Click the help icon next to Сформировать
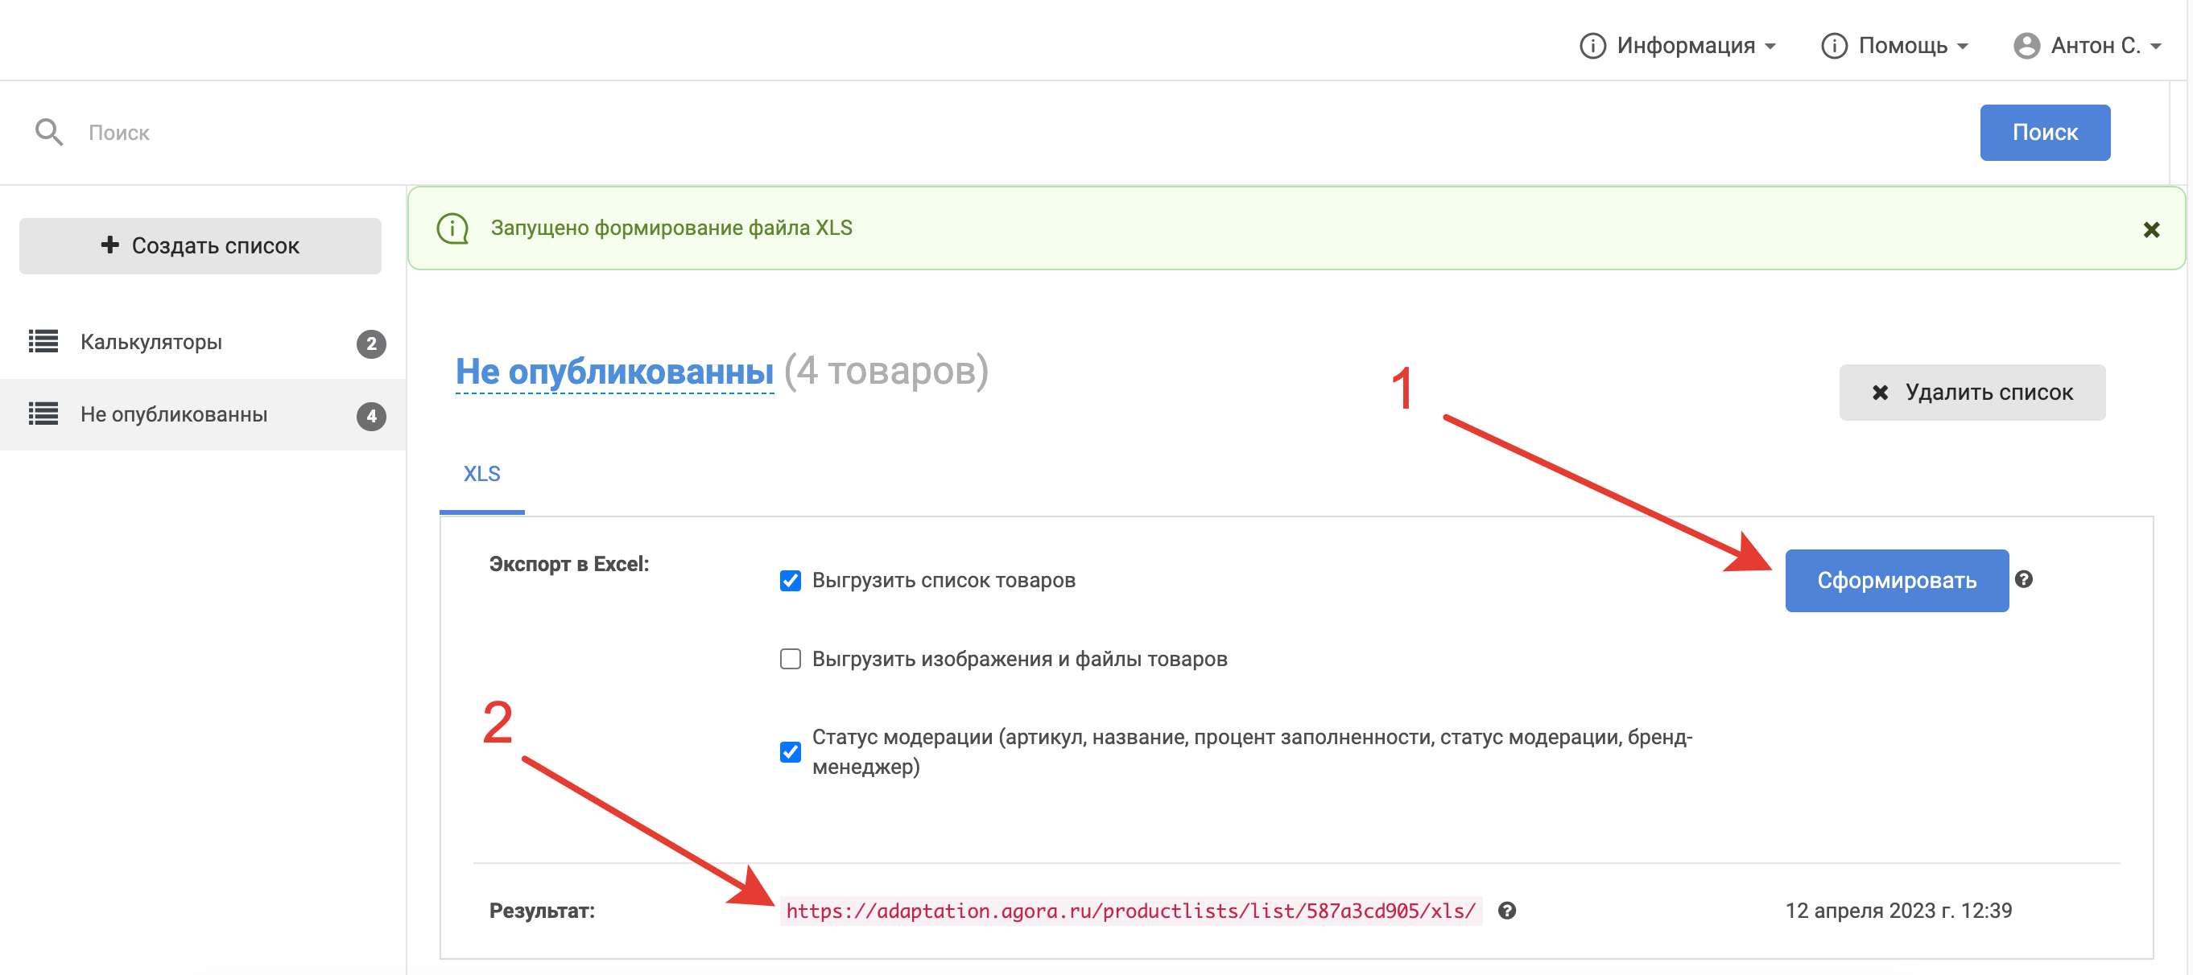2193x975 pixels. pos(2024,579)
